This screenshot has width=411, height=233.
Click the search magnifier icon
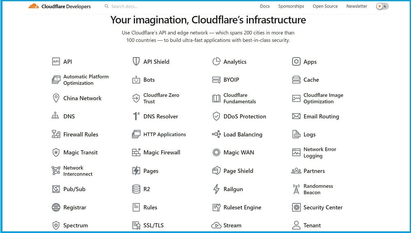pyautogui.click(x=106, y=6)
